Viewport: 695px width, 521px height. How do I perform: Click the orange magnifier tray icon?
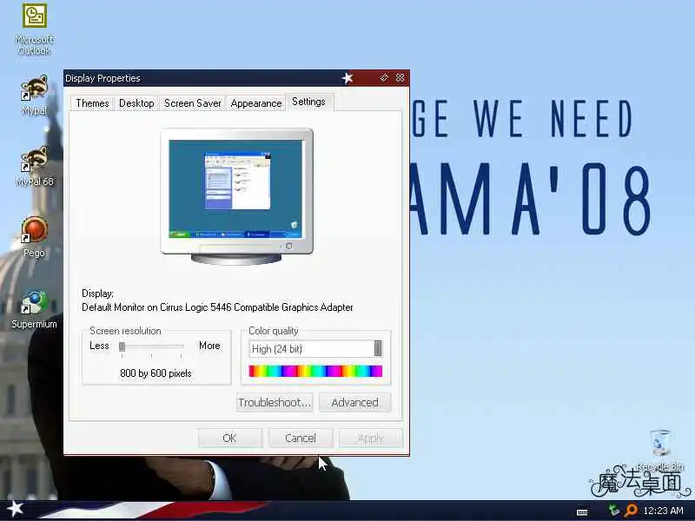[x=631, y=511]
